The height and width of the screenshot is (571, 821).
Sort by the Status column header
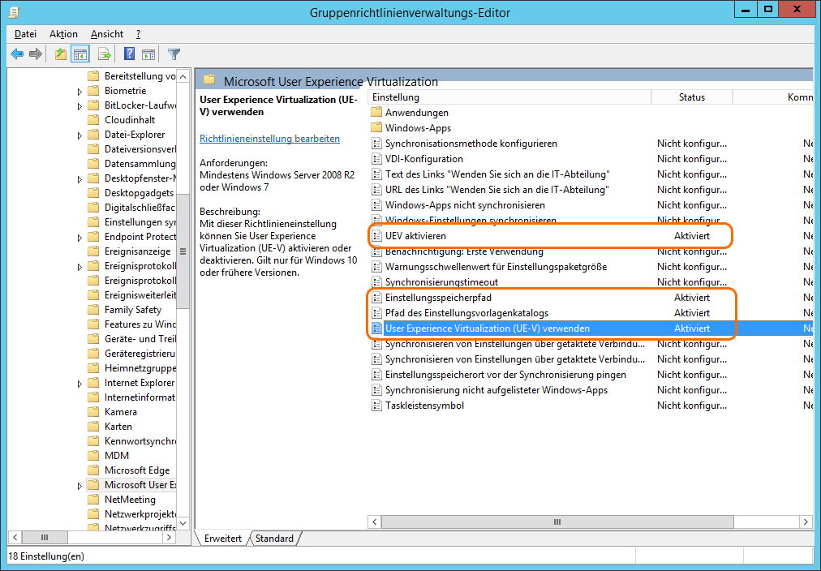(x=691, y=97)
